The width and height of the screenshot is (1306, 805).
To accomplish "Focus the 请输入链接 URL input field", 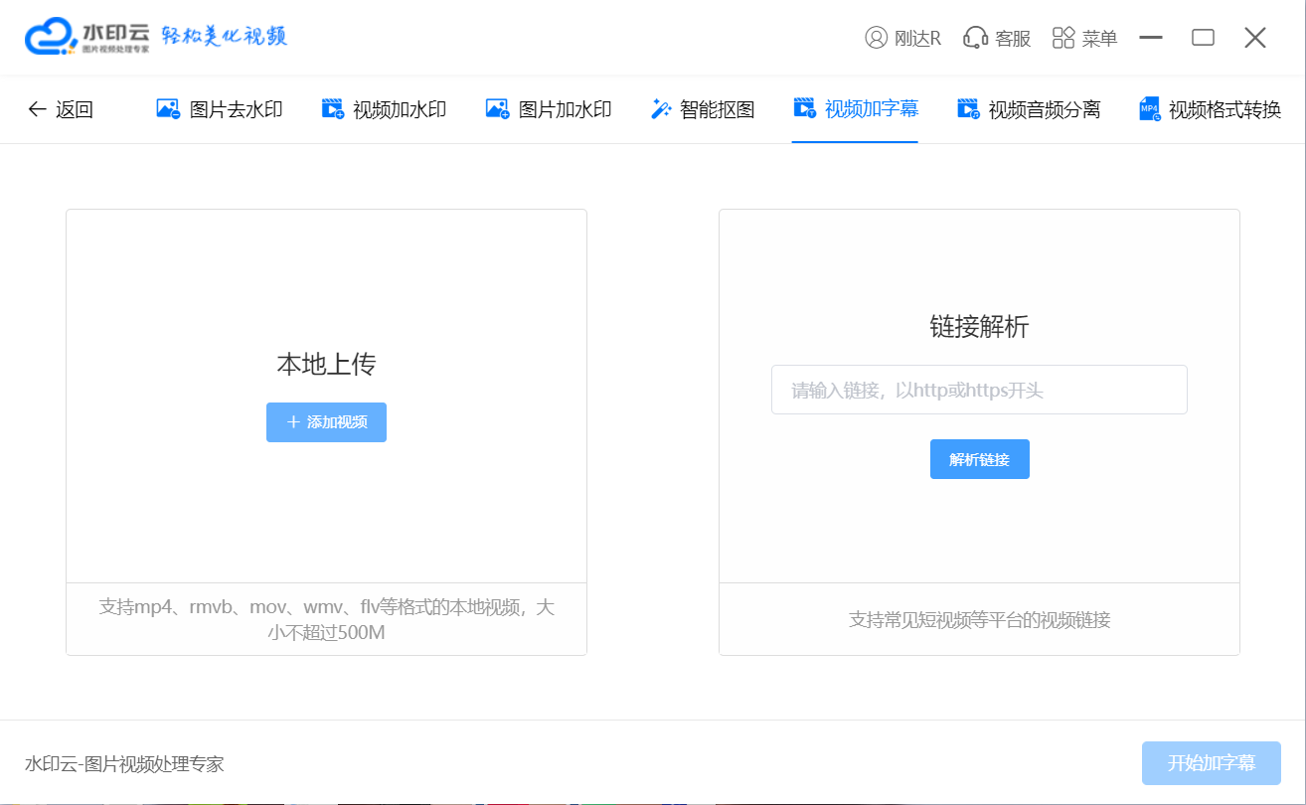I will coord(979,390).
